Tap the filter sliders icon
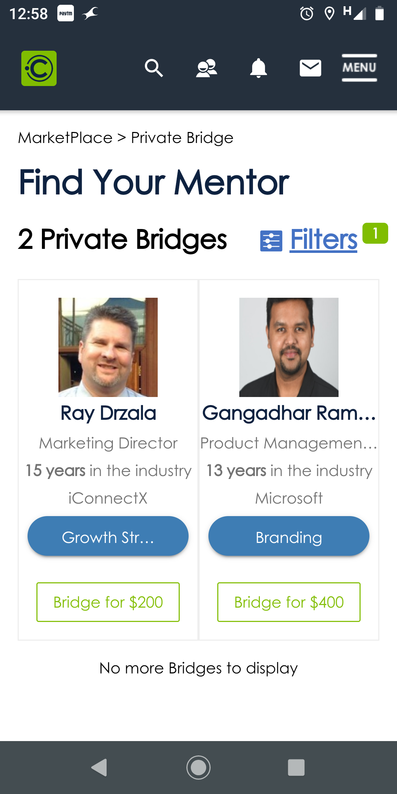Screen dimensions: 397x794 pos(271,241)
